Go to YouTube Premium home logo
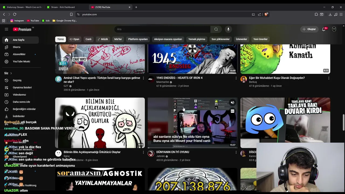The height and width of the screenshot is (194, 345). point(22,29)
